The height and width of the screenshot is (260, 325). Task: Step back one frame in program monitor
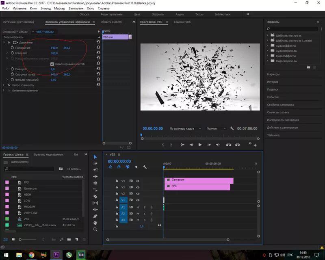(191, 145)
